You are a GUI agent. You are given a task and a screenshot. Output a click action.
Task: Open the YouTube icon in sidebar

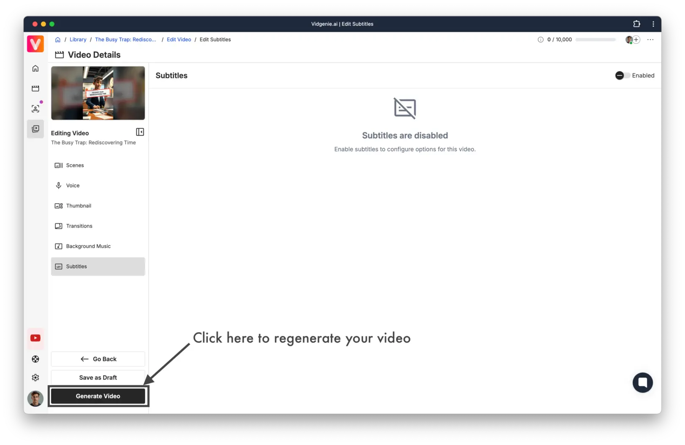click(35, 338)
